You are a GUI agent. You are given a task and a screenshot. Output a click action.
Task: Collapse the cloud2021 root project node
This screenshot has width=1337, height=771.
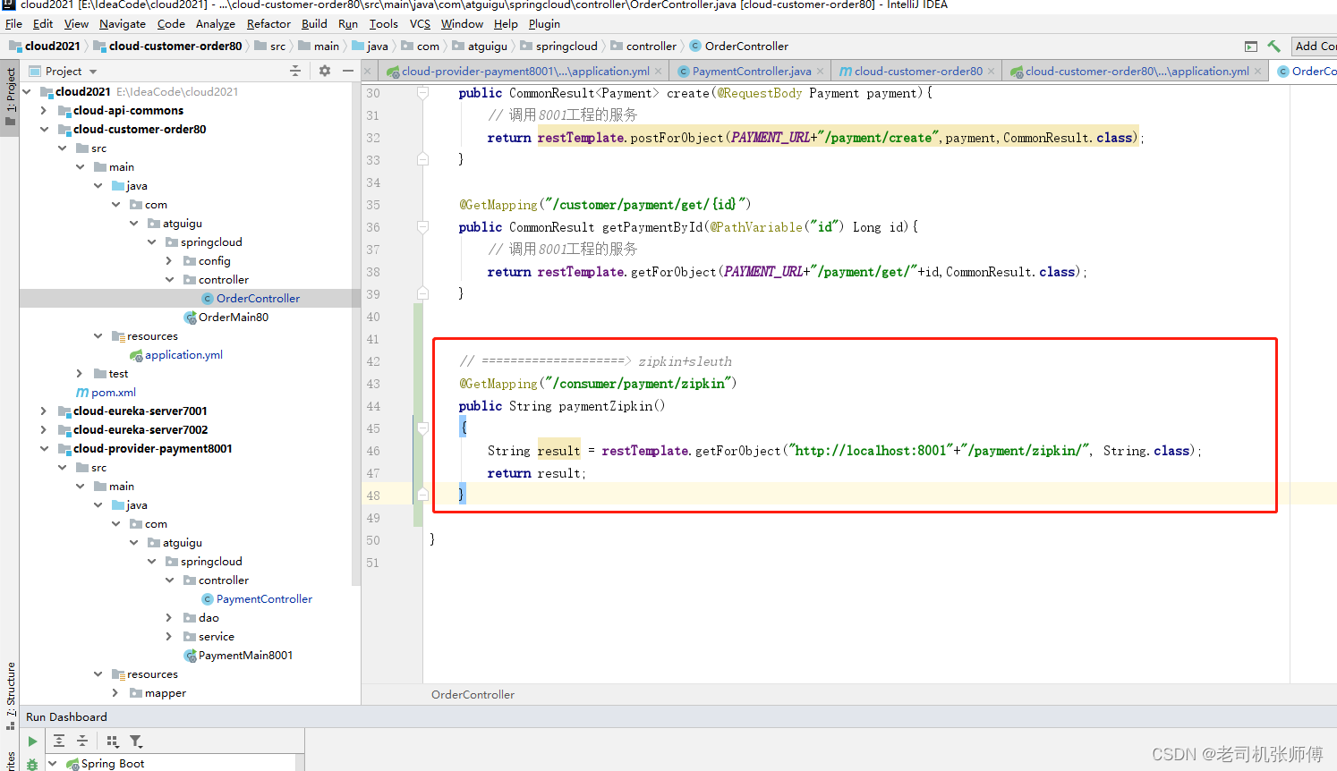(26, 91)
